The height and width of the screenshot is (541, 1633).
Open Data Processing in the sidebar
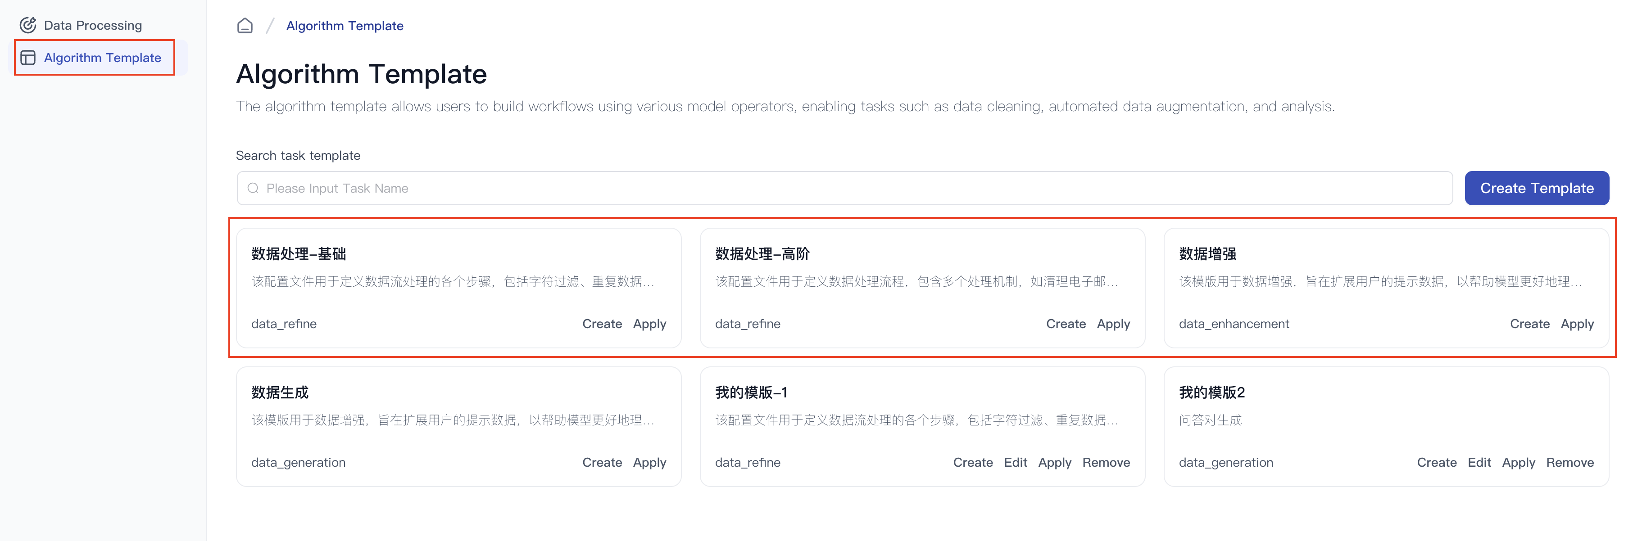(93, 25)
